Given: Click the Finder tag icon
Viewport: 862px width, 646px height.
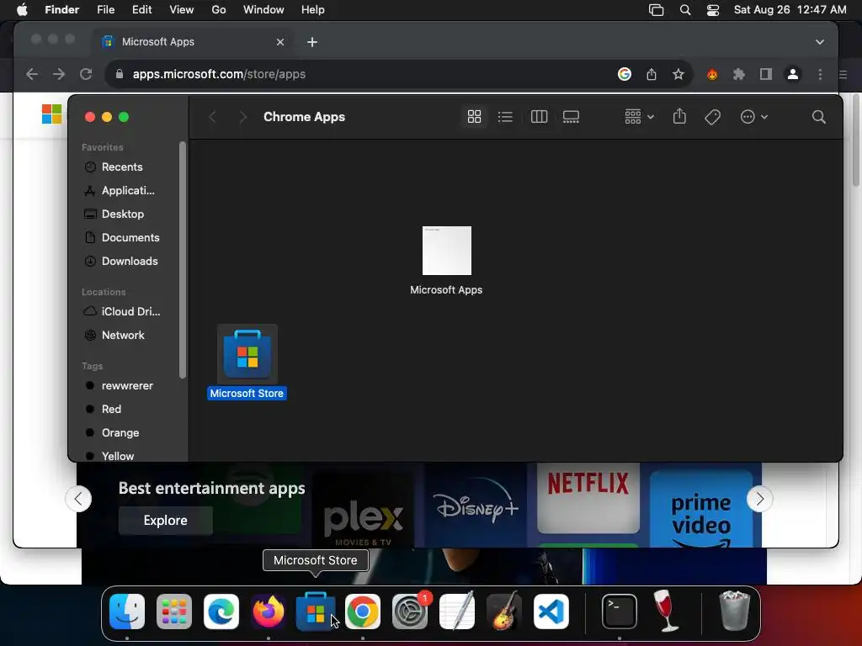Looking at the screenshot, I should click(712, 117).
